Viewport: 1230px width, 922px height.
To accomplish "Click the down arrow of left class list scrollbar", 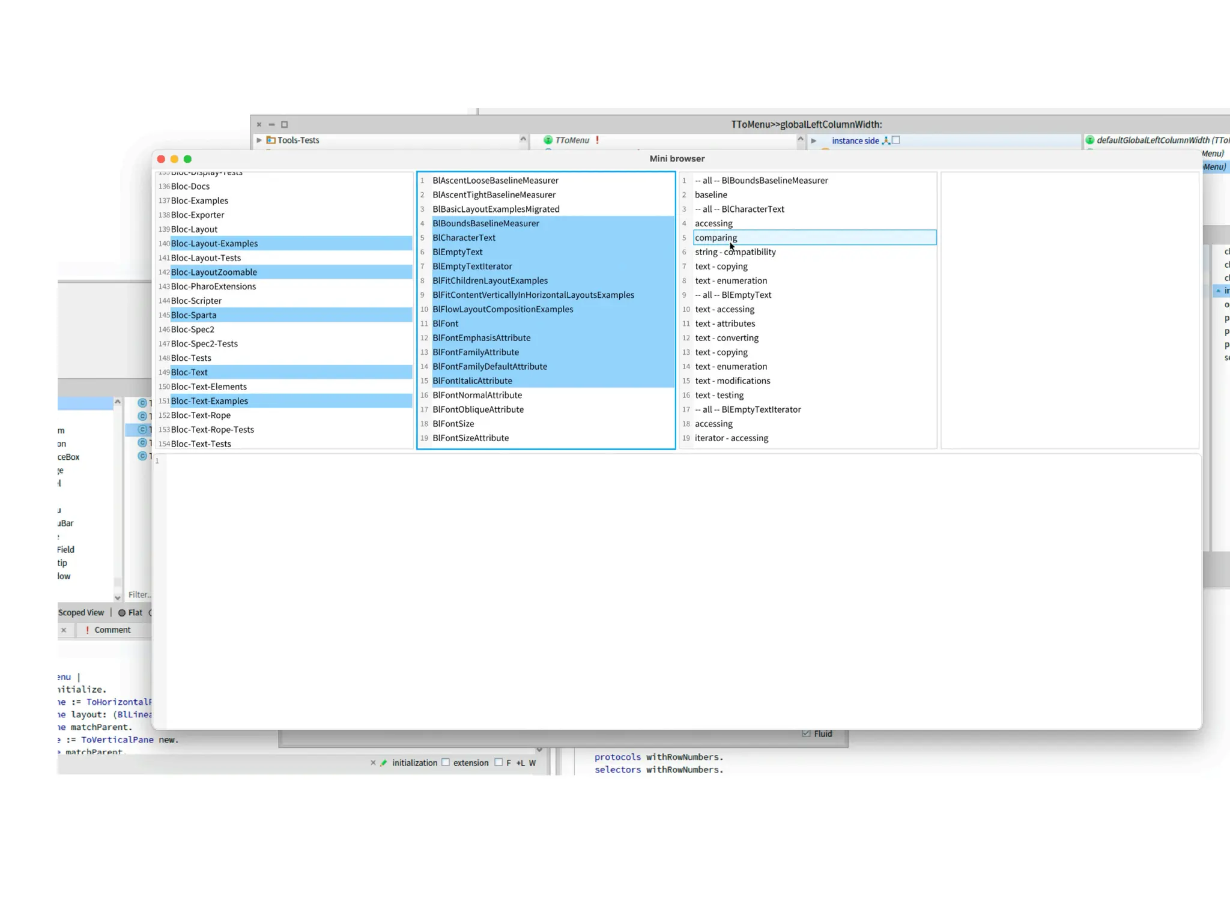I will [118, 597].
